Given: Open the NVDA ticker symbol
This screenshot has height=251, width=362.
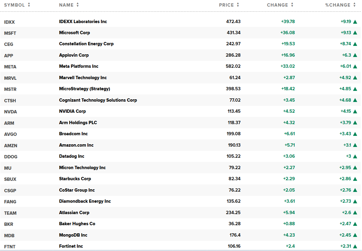Looking at the screenshot, I should [11, 112].
